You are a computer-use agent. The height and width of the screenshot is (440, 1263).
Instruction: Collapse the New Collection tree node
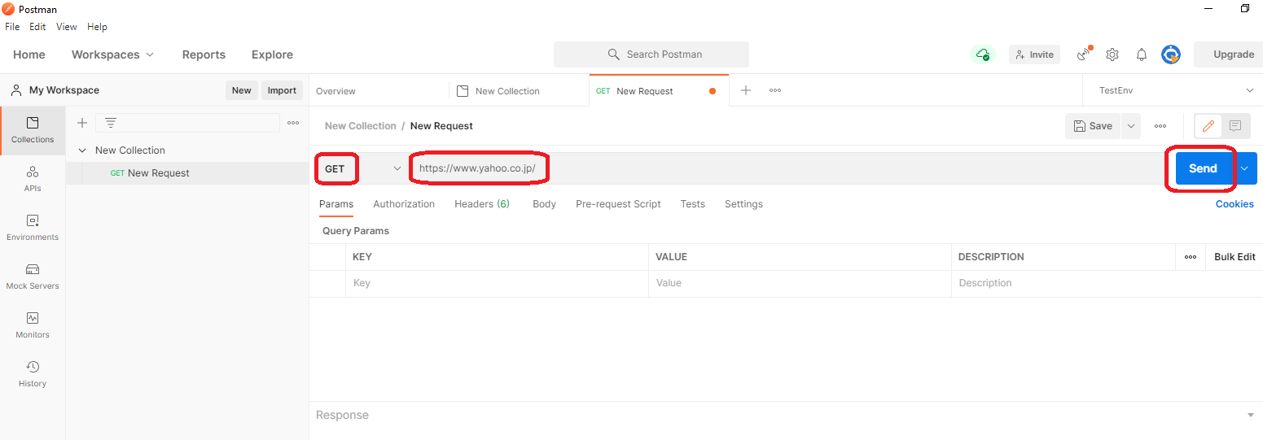(x=81, y=150)
